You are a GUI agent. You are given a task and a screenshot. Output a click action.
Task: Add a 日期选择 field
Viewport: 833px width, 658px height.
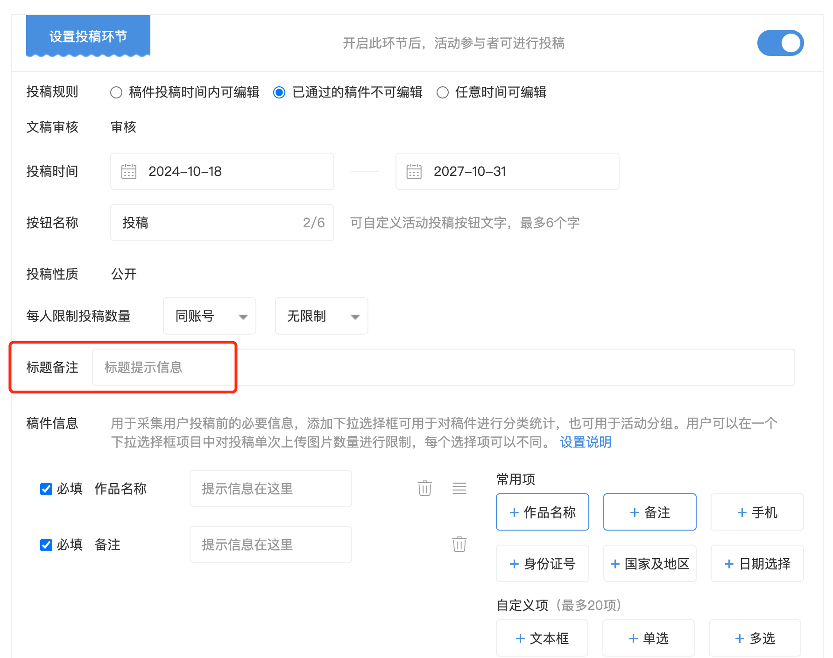pos(756,563)
